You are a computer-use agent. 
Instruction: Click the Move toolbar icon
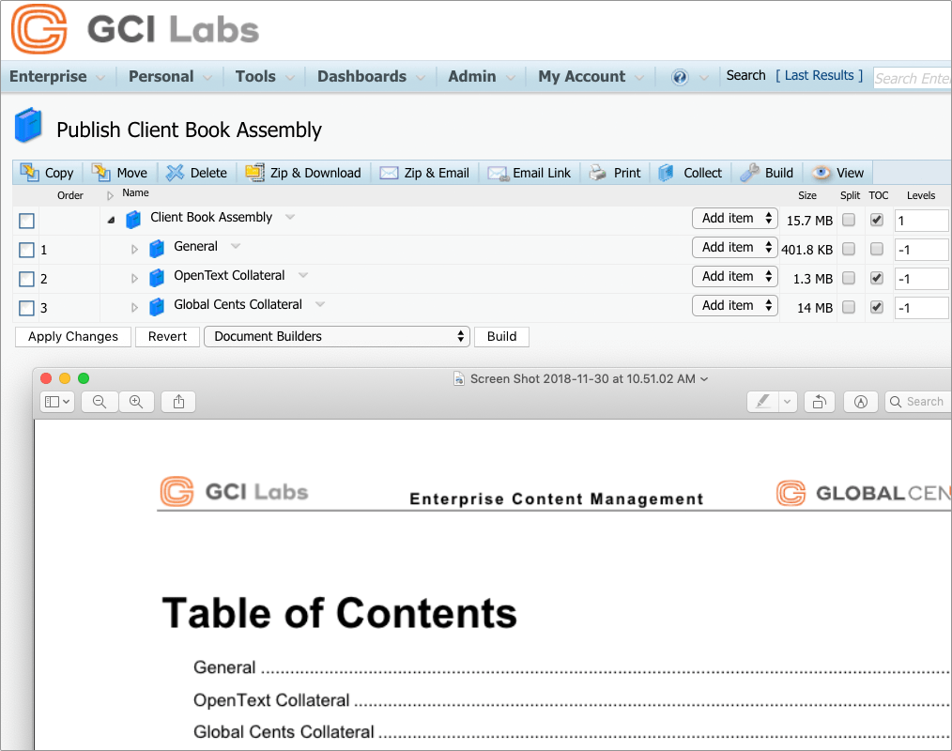click(x=100, y=173)
